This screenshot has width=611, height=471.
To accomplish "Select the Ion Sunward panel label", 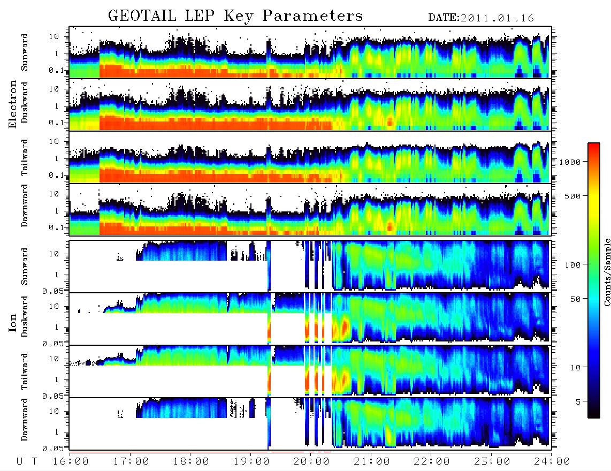I will 25,266.
